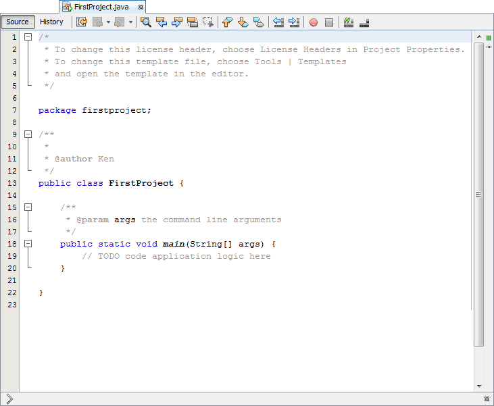This screenshot has height=406, width=494.
Task: Collapse the main method fold on line 18
Action: 28,243
